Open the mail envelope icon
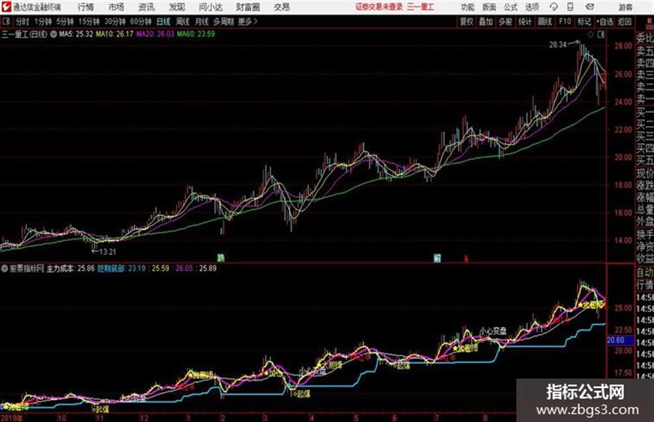654x422 pixels. [x=590, y=7]
